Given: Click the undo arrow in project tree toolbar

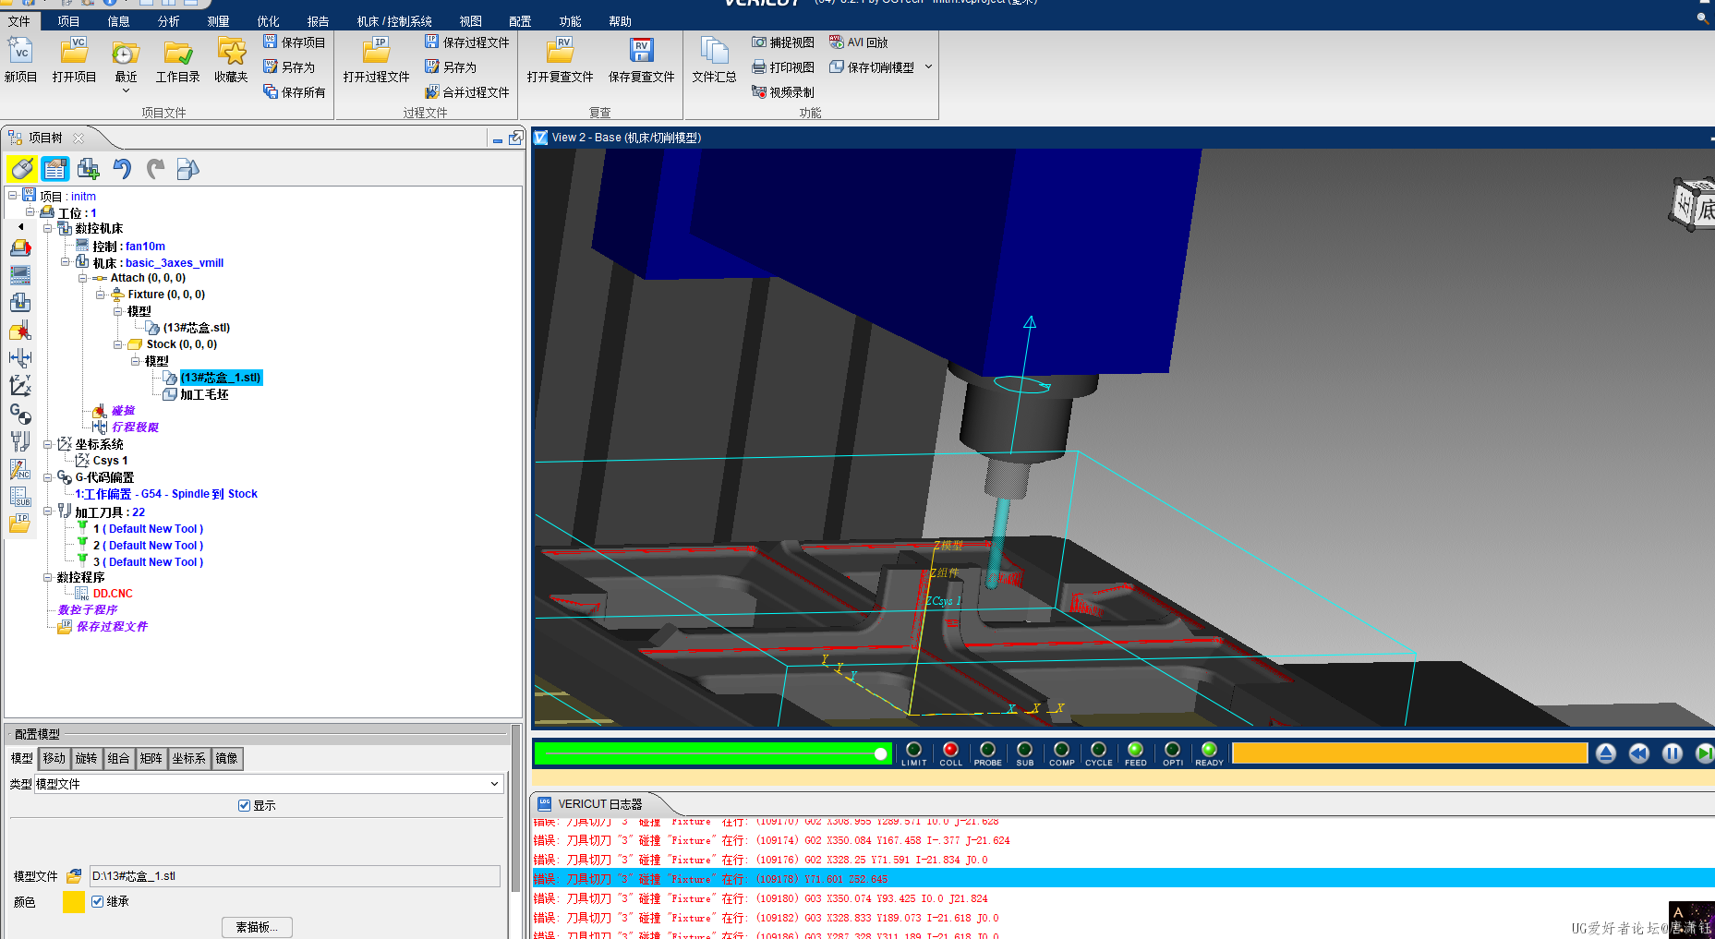Looking at the screenshot, I should click(122, 169).
